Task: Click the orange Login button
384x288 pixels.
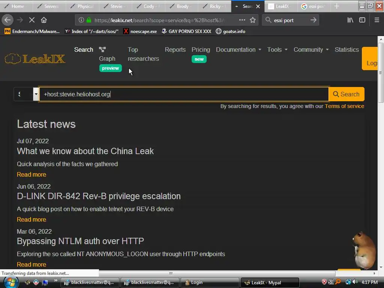Action: [x=370, y=58]
